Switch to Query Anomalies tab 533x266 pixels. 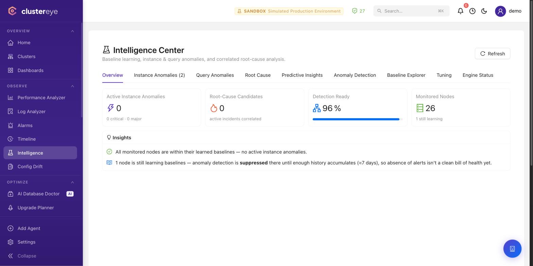pos(215,75)
